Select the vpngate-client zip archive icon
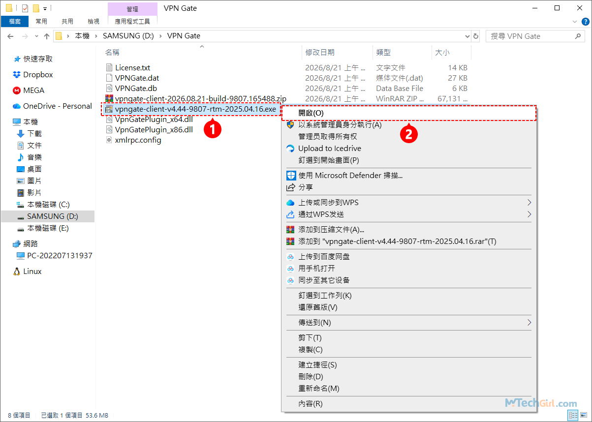This screenshot has width=592, height=422. coord(109,98)
